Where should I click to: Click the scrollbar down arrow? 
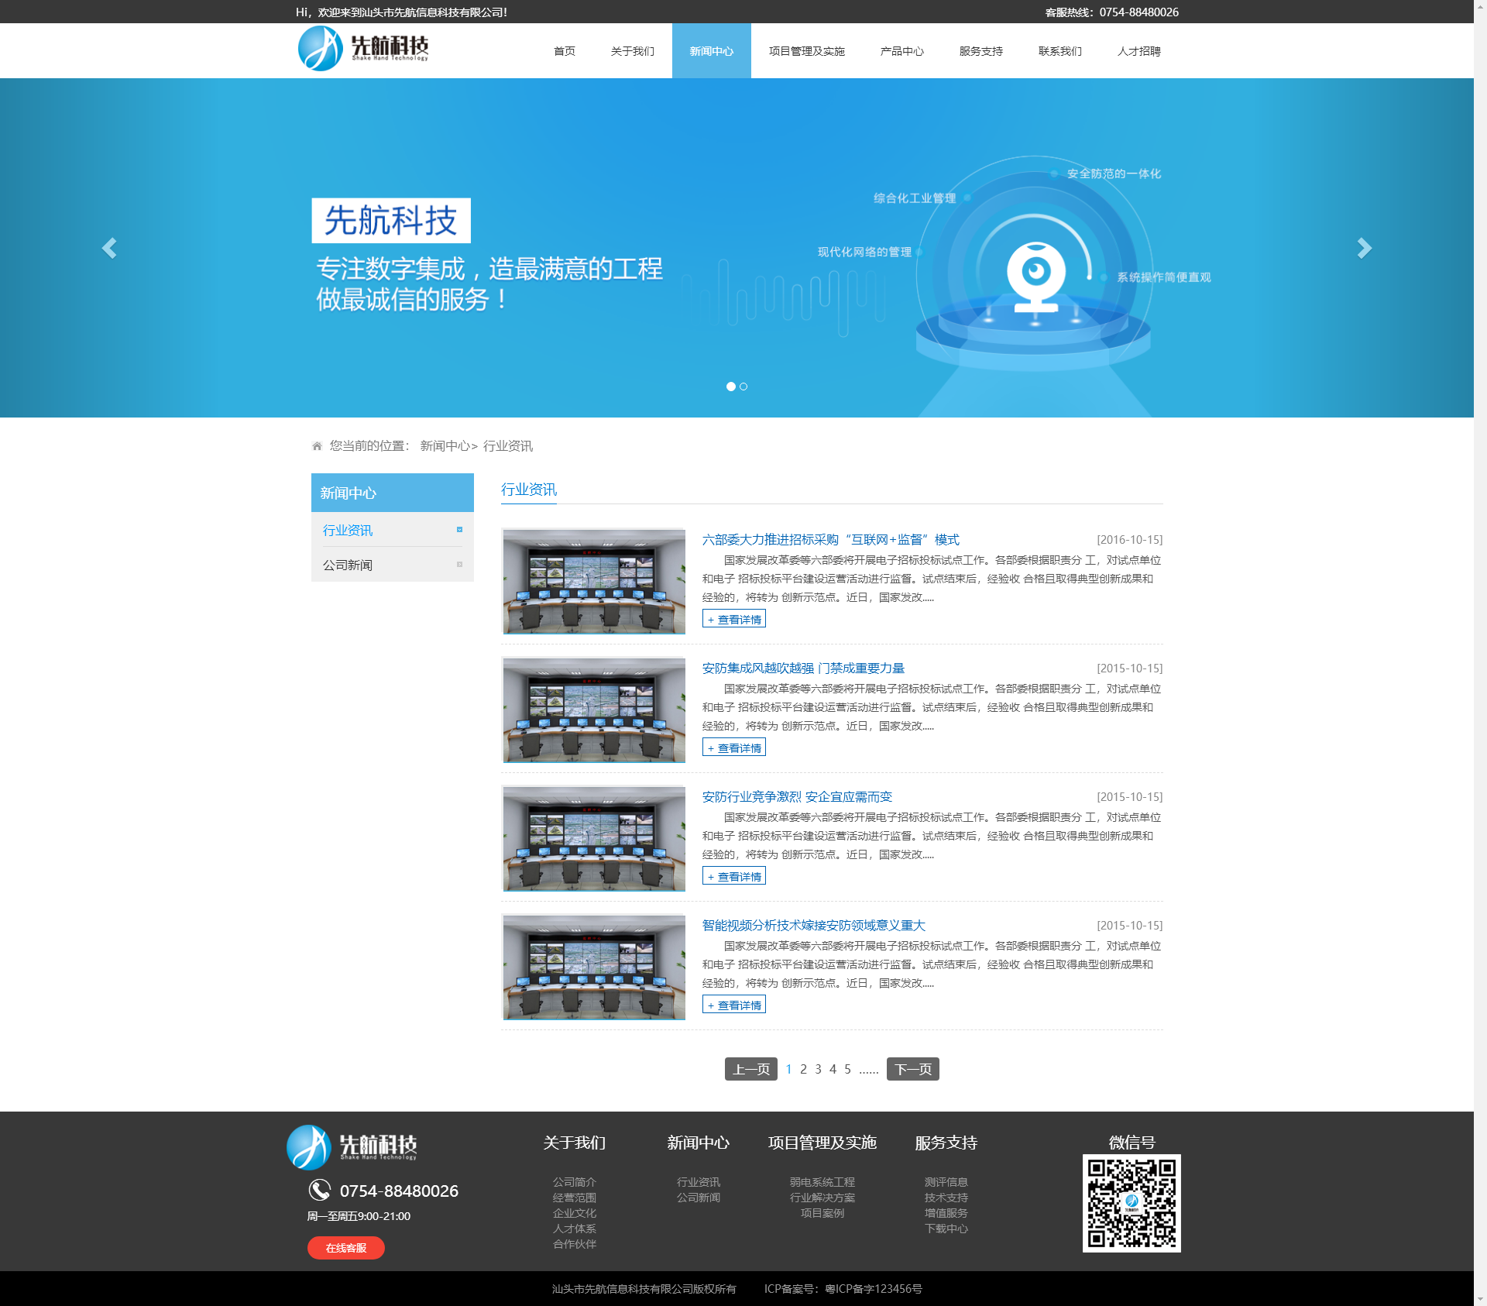[x=1480, y=1299]
